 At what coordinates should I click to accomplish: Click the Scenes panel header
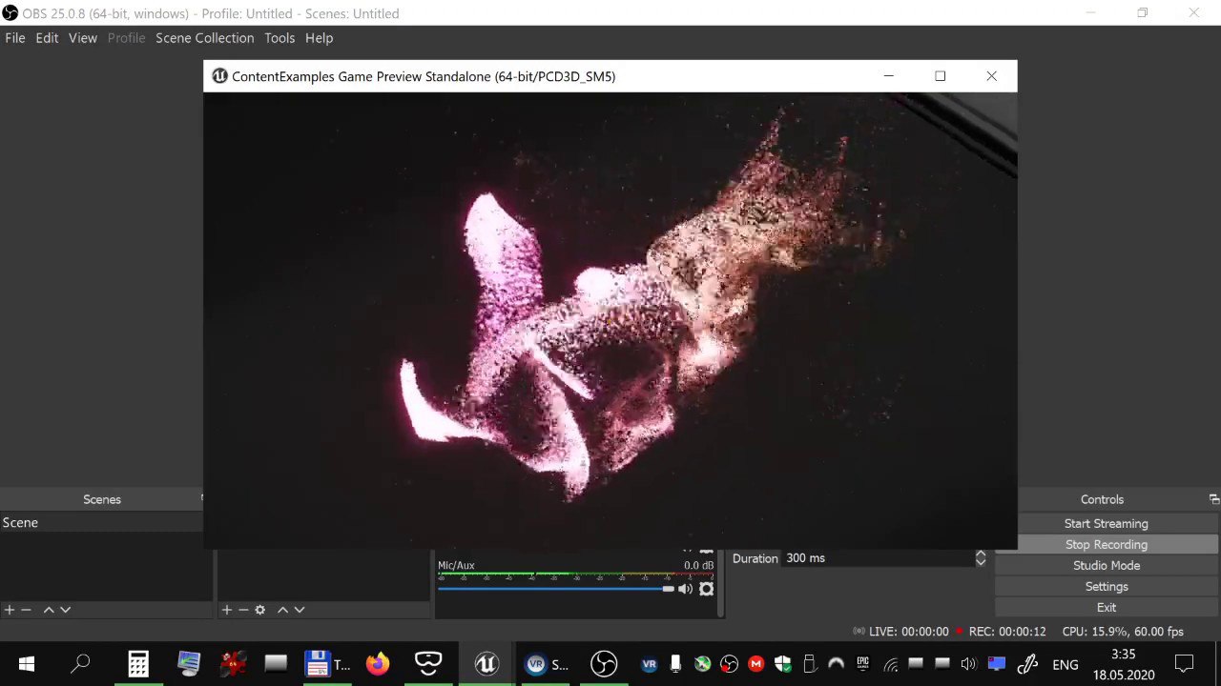click(x=102, y=499)
